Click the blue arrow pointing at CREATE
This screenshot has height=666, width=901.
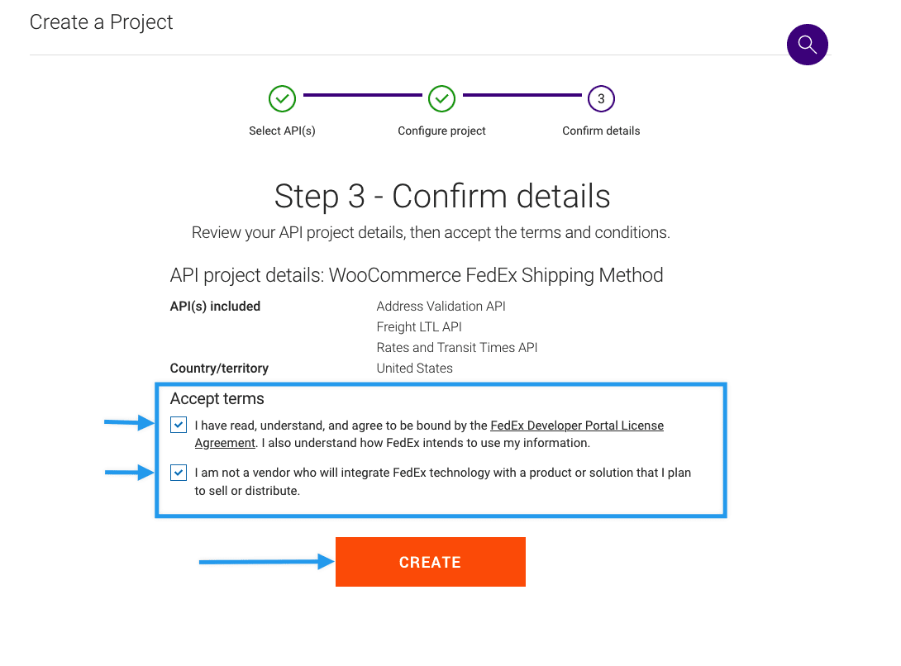pos(265,562)
